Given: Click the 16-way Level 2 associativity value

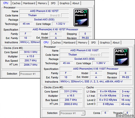Looking at the screenshot, I should [126, 100].
